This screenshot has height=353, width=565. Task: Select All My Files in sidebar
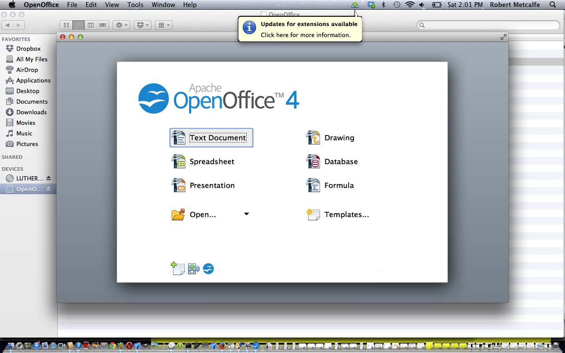point(28,59)
